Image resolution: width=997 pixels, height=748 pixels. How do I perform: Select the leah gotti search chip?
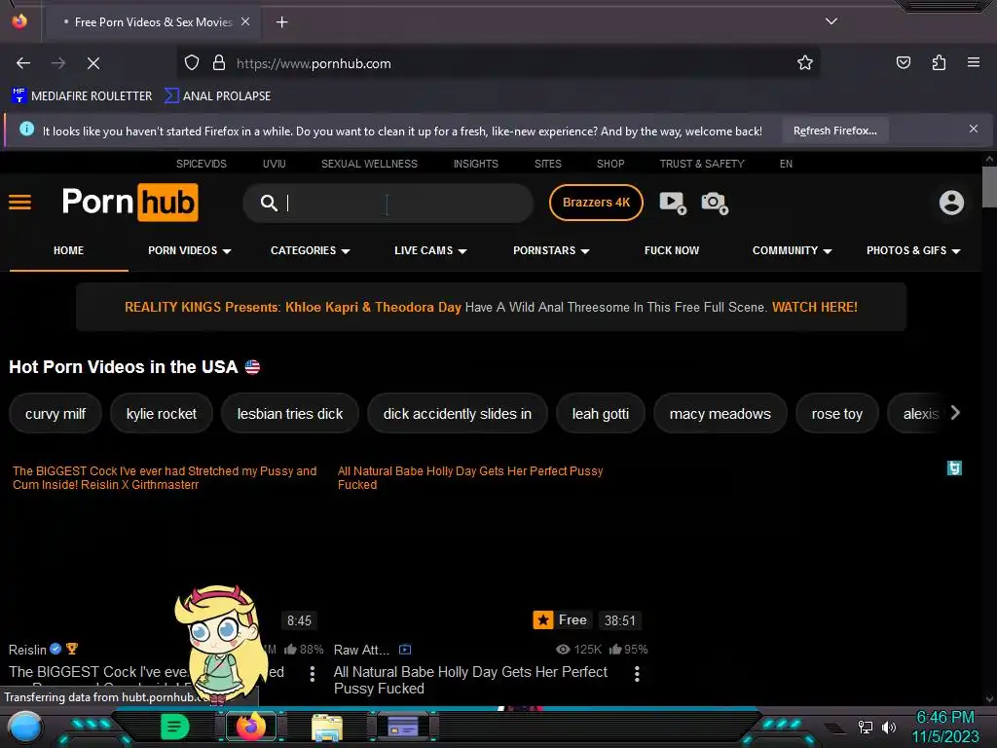[x=600, y=413]
